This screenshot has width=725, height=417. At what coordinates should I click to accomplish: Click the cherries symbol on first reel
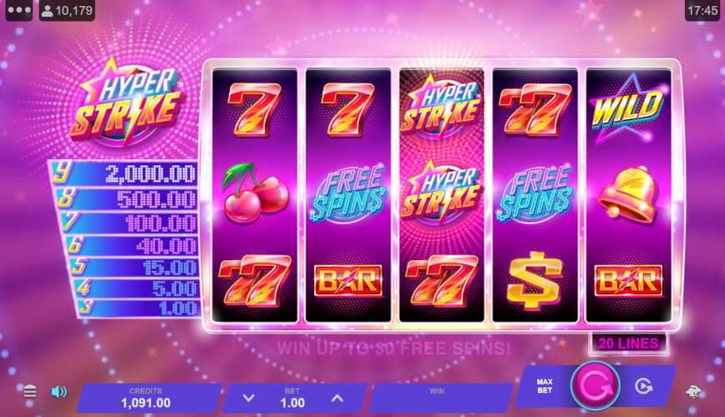[x=256, y=193]
